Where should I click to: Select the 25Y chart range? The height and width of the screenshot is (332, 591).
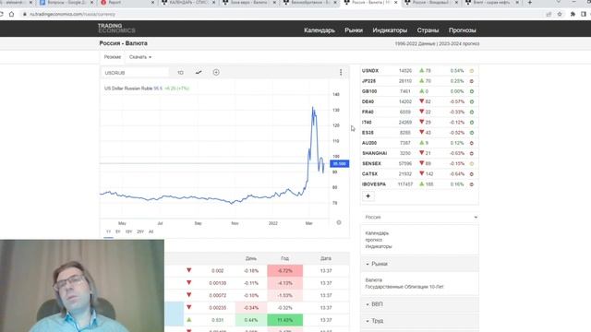pyautogui.click(x=140, y=231)
